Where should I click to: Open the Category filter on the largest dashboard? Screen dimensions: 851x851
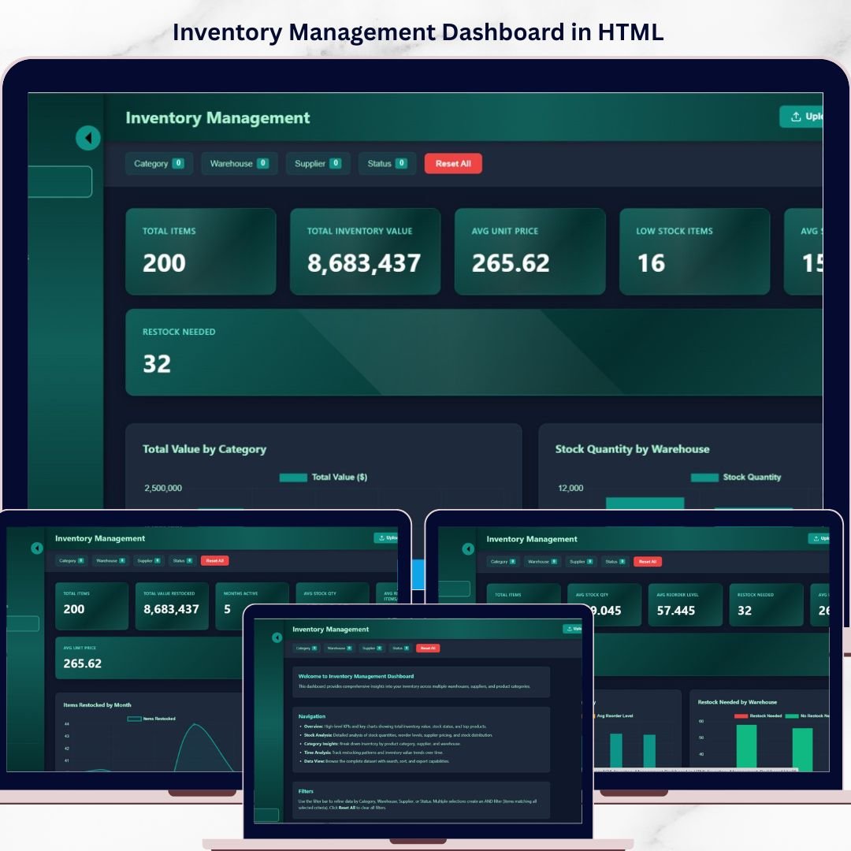(x=158, y=164)
